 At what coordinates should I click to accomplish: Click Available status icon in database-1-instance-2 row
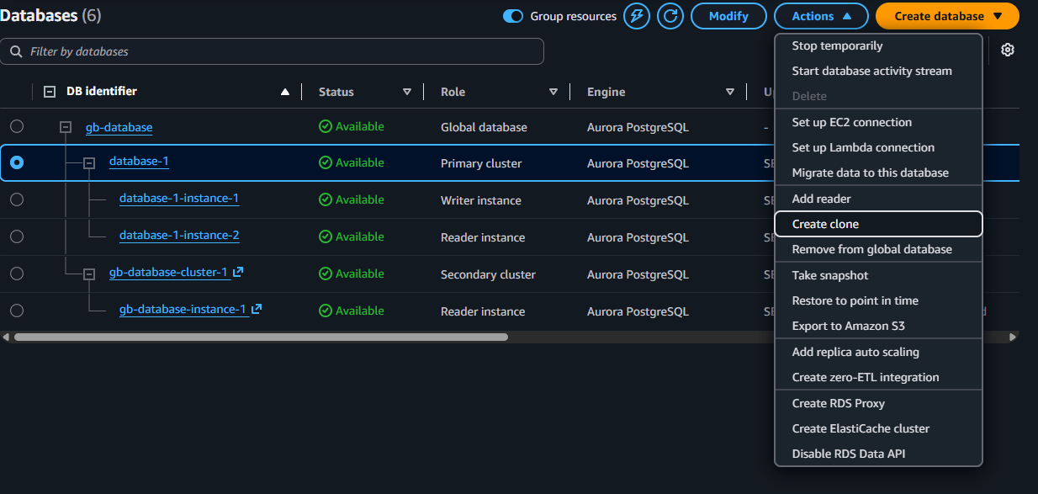[326, 237]
